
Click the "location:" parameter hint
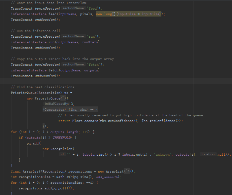tap(208, 154)
